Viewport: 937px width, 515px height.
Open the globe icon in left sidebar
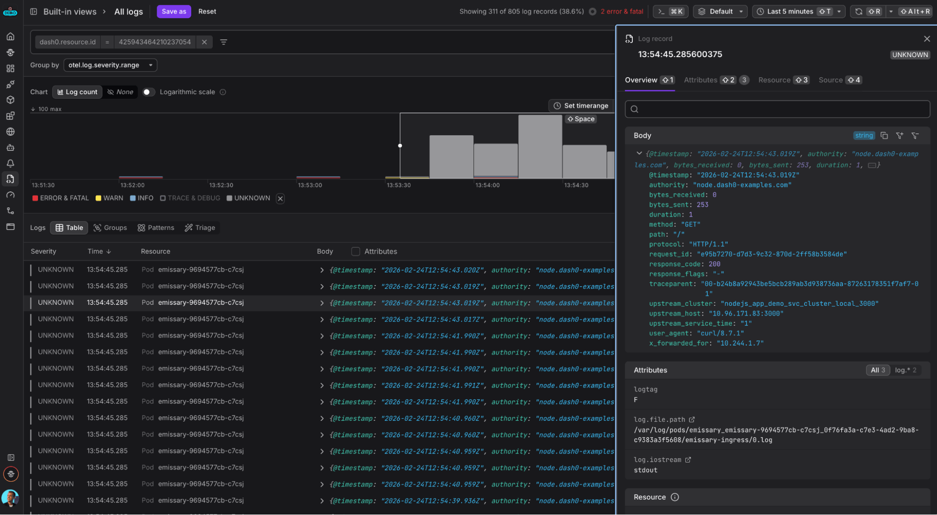coord(10,132)
